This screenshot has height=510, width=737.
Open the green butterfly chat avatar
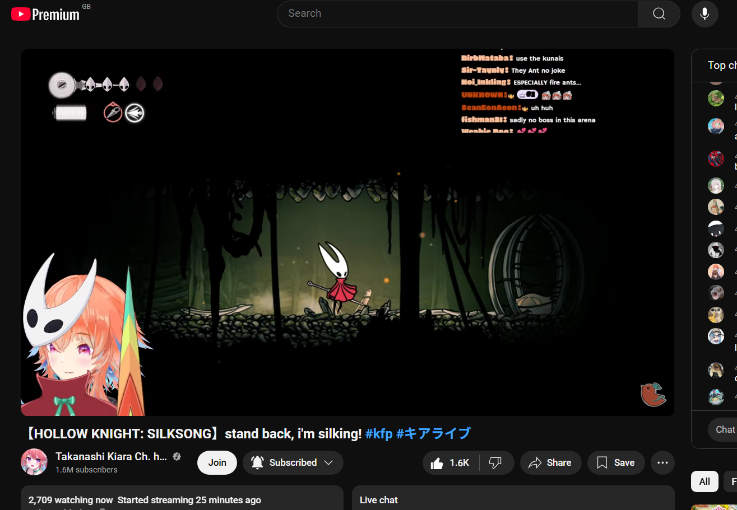716,99
